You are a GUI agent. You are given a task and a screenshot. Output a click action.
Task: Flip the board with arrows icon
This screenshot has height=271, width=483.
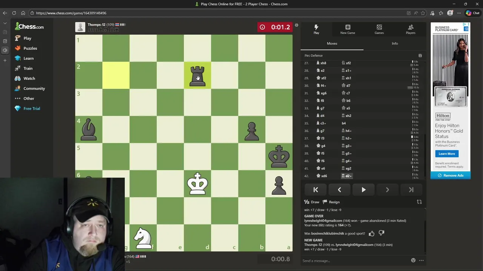point(419,202)
